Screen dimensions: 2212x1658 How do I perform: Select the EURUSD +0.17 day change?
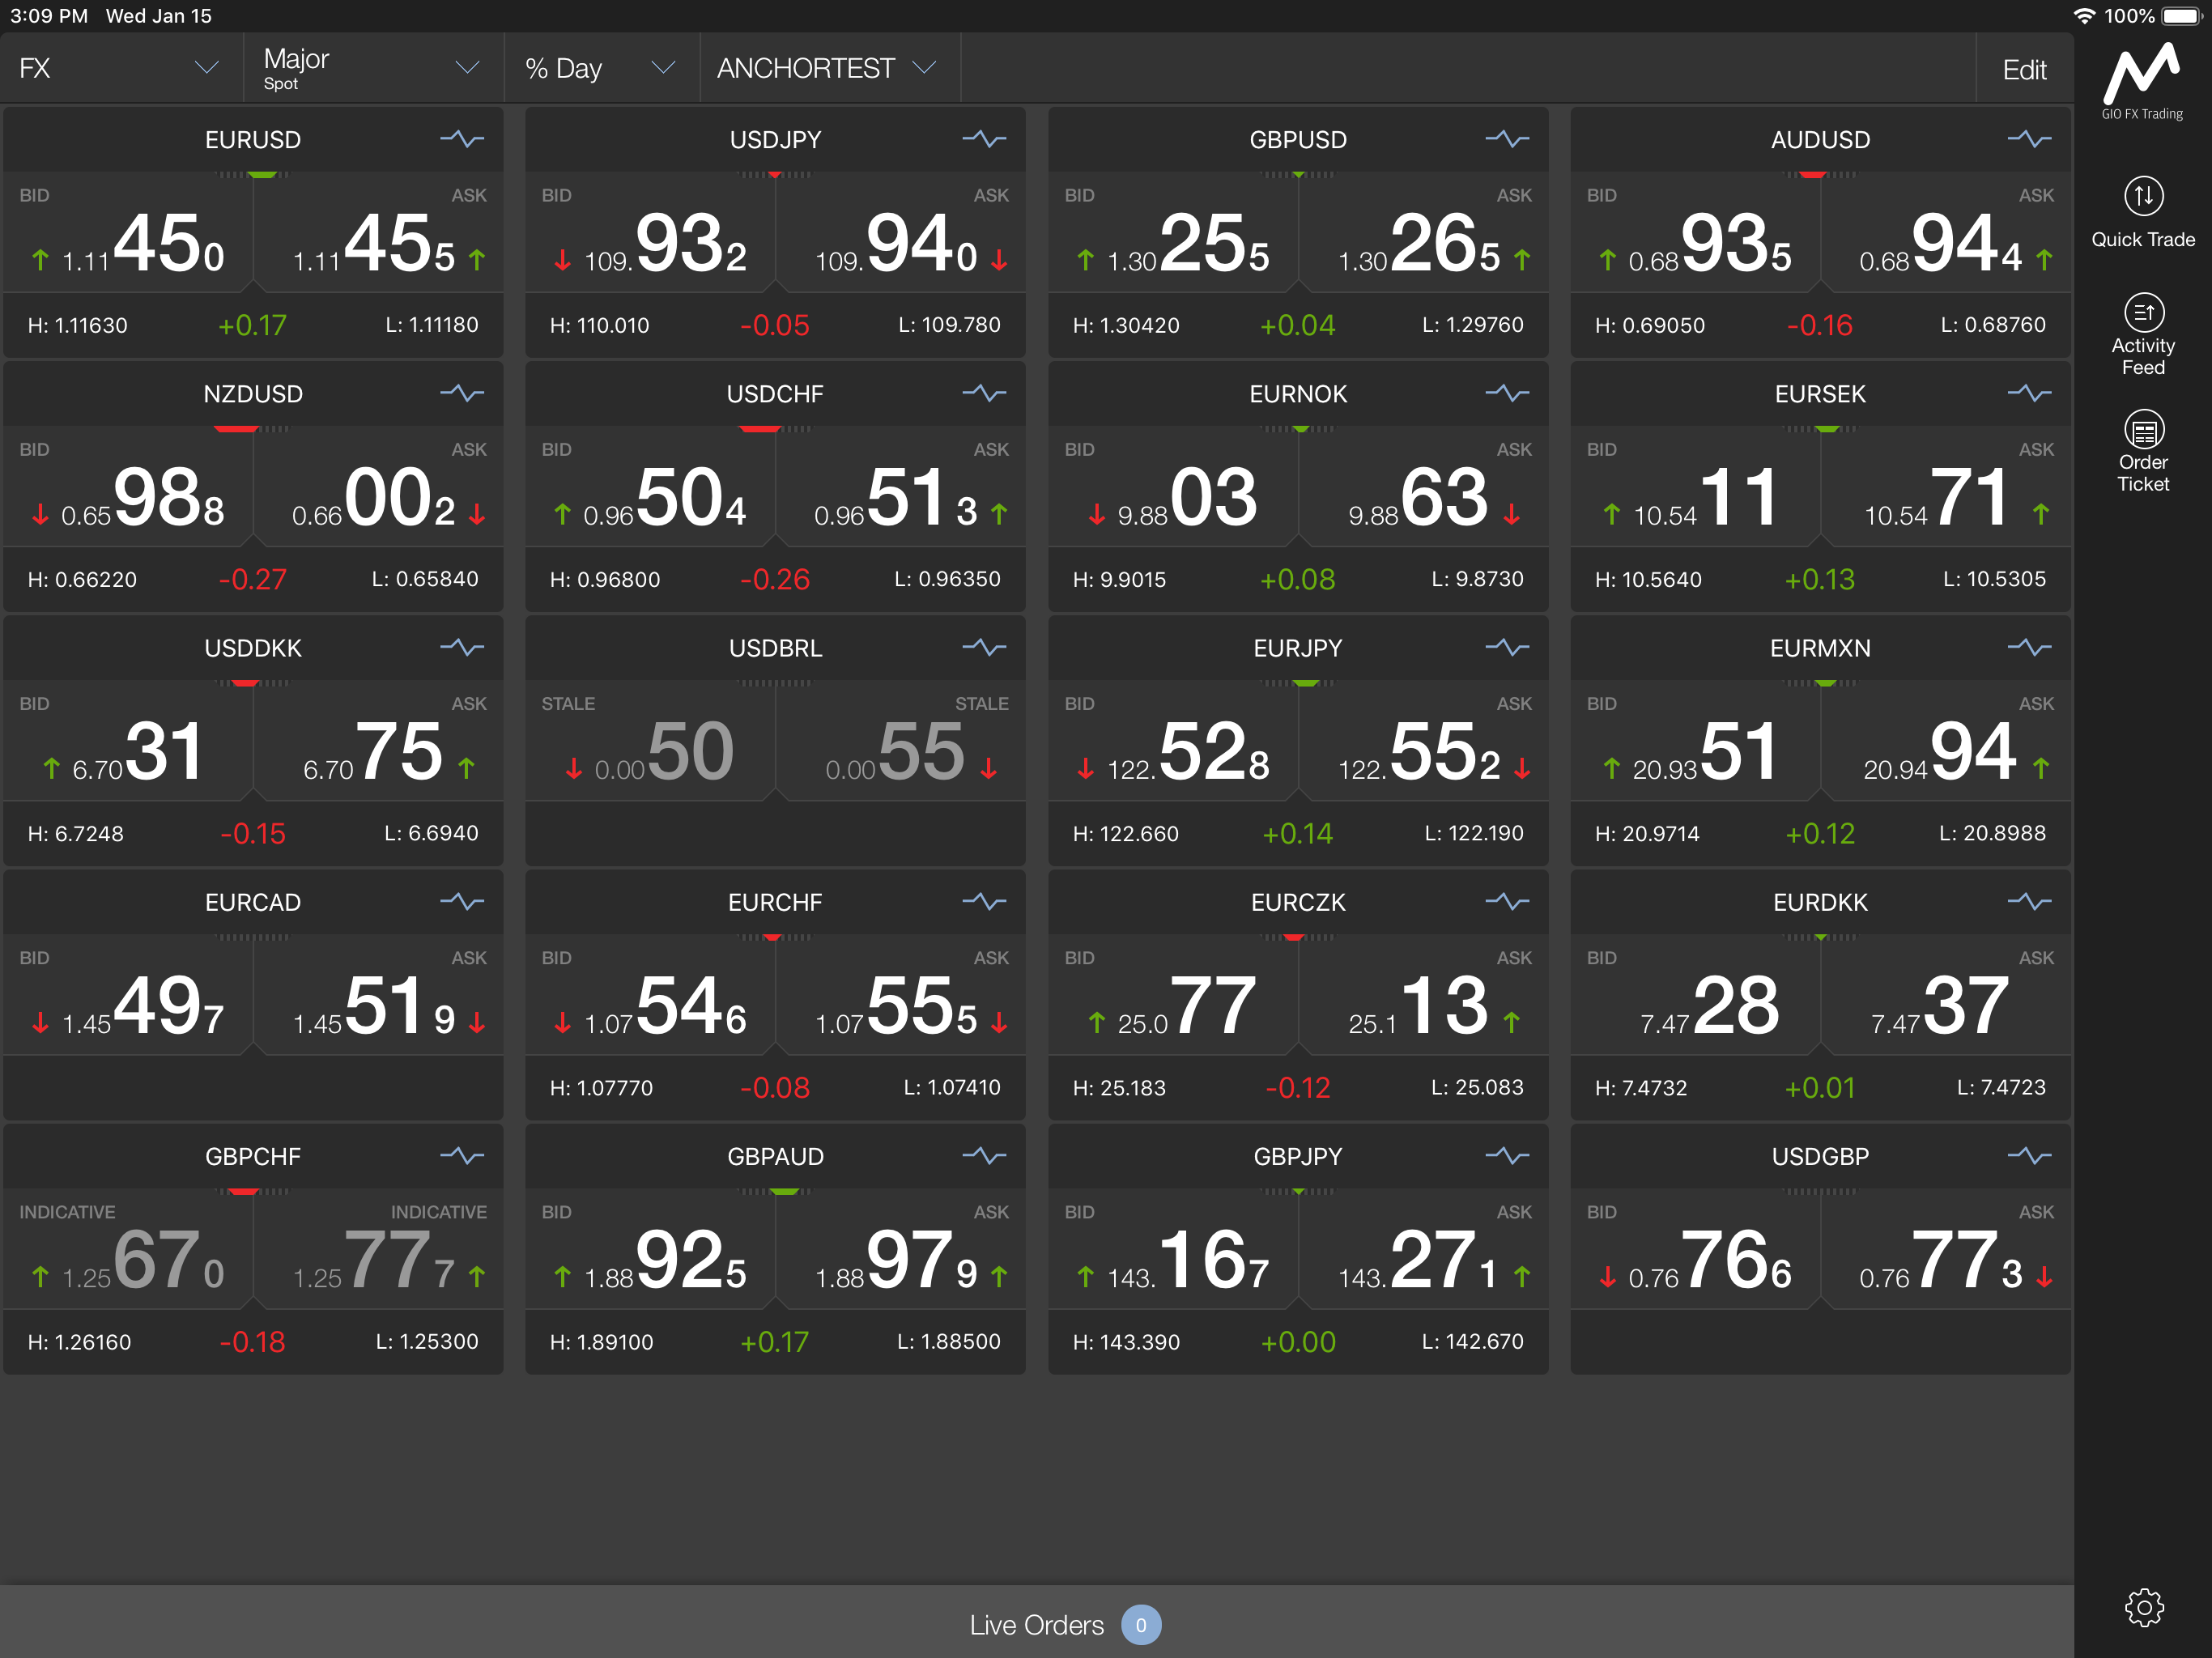252,325
